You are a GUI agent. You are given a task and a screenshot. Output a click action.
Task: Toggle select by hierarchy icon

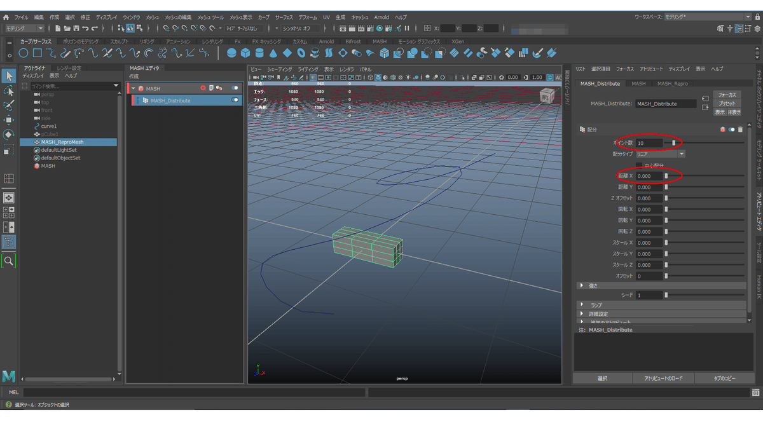point(121,28)
